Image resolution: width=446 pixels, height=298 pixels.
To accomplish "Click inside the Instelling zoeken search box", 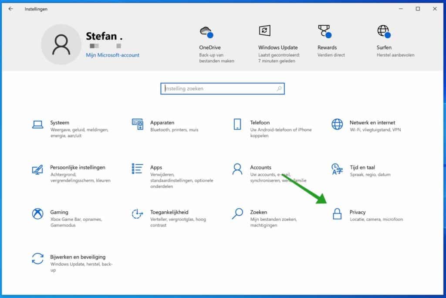I will tap(222, 88).
